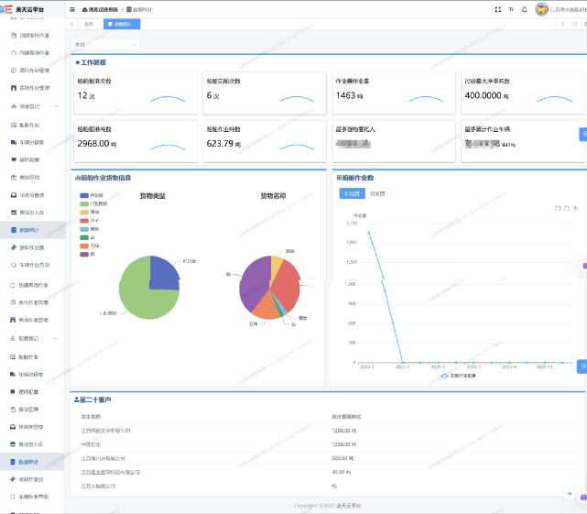
Task: Click the 港务过磅系统 breadcrumb link
Action: click(x=107, y=9)
